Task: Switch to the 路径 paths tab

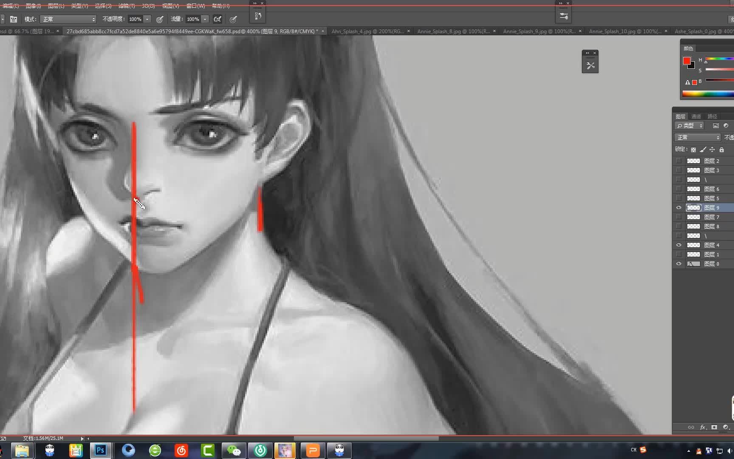Action: (712, 116)
